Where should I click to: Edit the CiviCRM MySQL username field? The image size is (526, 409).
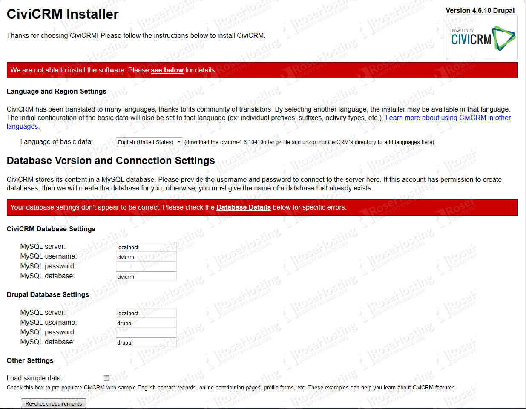click(x=146, y=257)
